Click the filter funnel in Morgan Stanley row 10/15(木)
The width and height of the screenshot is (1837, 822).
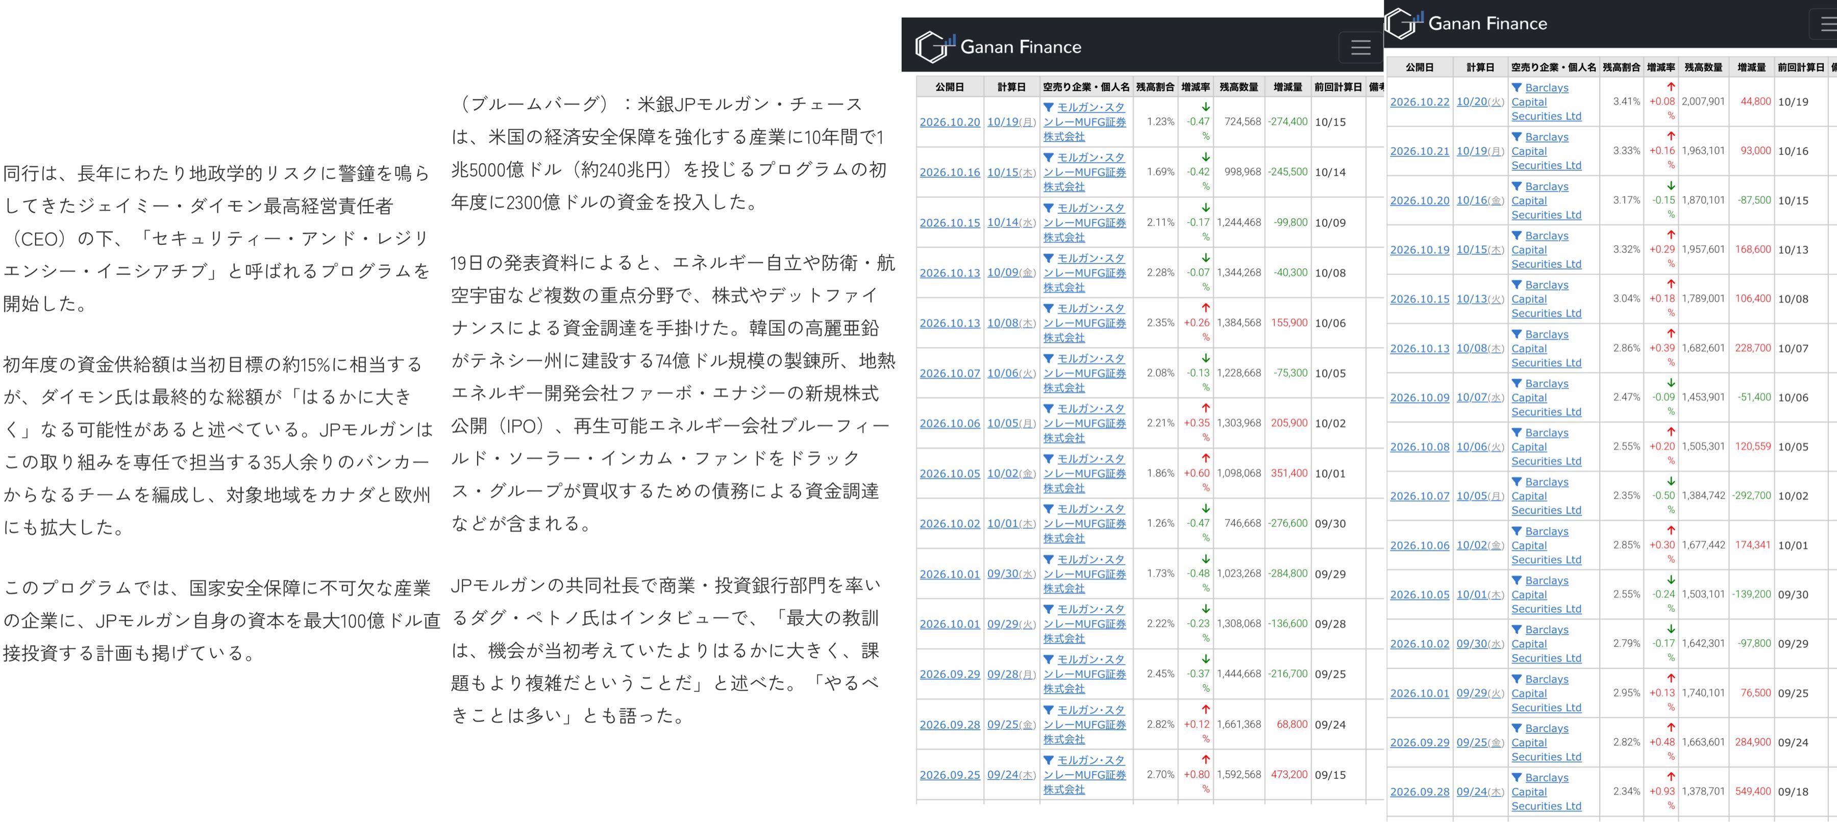(x=1048, y=158)
